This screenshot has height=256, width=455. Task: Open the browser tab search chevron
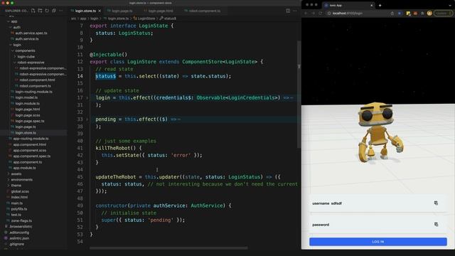coord(450,5)
